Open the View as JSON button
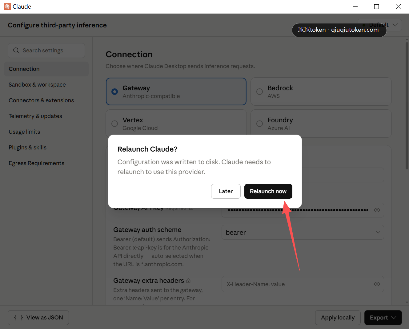 coord(38,318)
